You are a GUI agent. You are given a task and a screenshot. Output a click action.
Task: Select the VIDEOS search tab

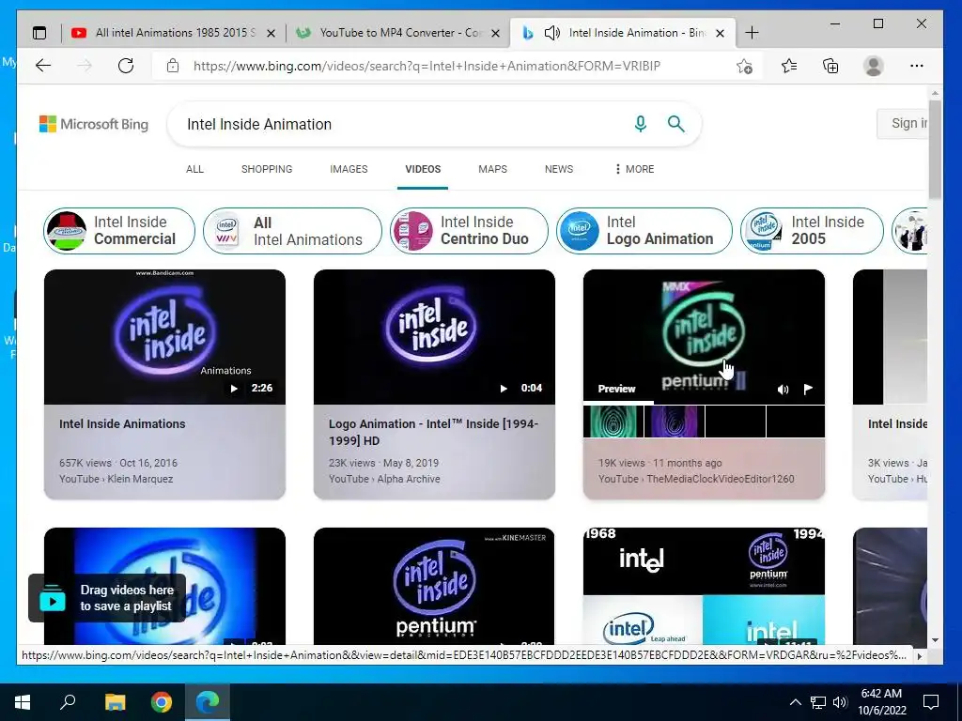pos(423,169)
